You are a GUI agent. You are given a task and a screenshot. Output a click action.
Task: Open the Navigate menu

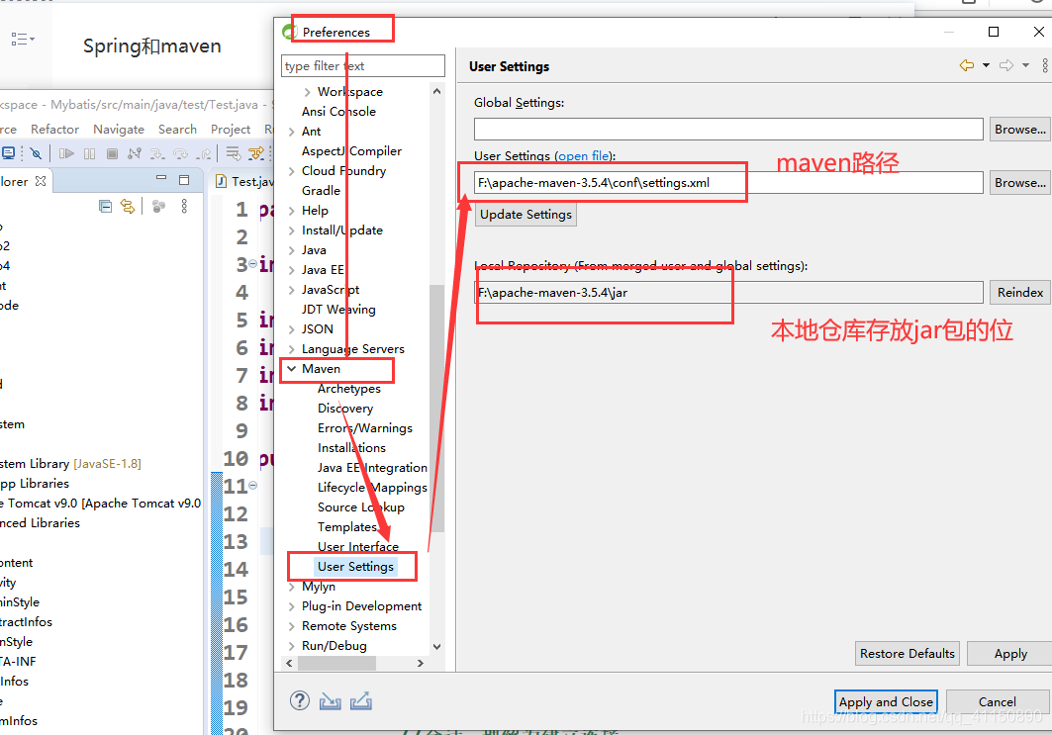(119, 129)
